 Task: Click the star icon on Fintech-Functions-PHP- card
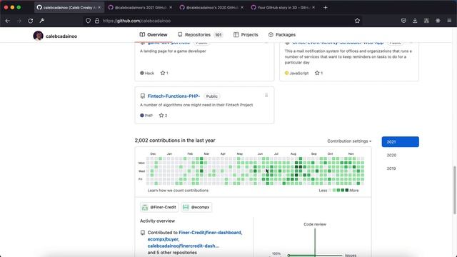(161, 116)
